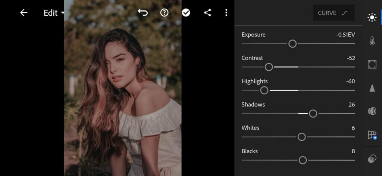The height and width of the screenshot is (176, 382).
Task: Click the Shadows label
Action: point(253,105)
